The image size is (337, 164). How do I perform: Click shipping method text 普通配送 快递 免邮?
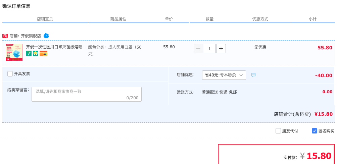(x=220, y=92)
